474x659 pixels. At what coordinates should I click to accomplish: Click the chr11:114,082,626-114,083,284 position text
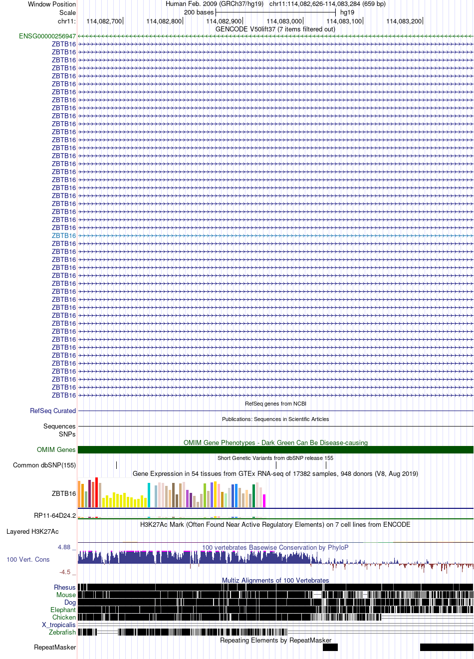327,4
